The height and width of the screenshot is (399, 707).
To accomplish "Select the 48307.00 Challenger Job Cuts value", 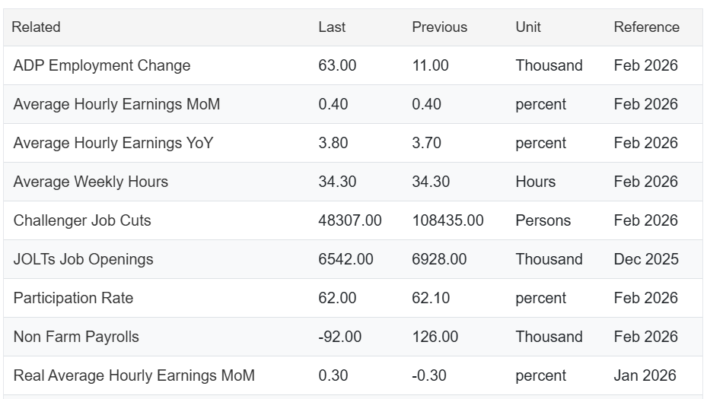I will pos(350,220).
